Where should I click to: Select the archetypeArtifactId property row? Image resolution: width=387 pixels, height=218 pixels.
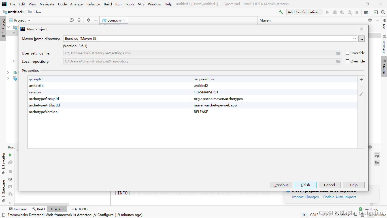click(x=193, y=105)
